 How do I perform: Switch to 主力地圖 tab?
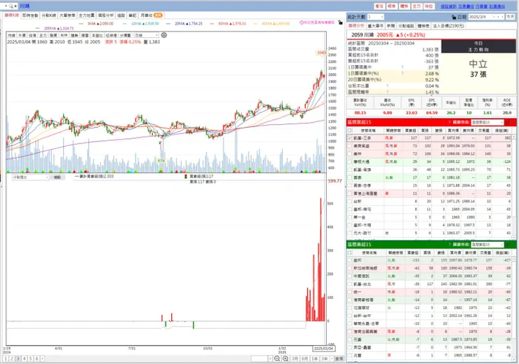86,15
